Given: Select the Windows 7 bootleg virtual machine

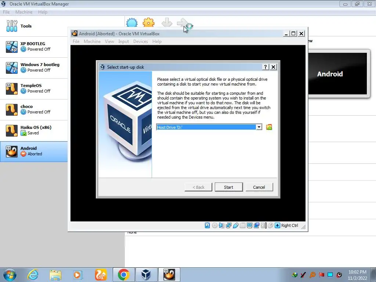Looking at the screenshot, I should (33, 68).
